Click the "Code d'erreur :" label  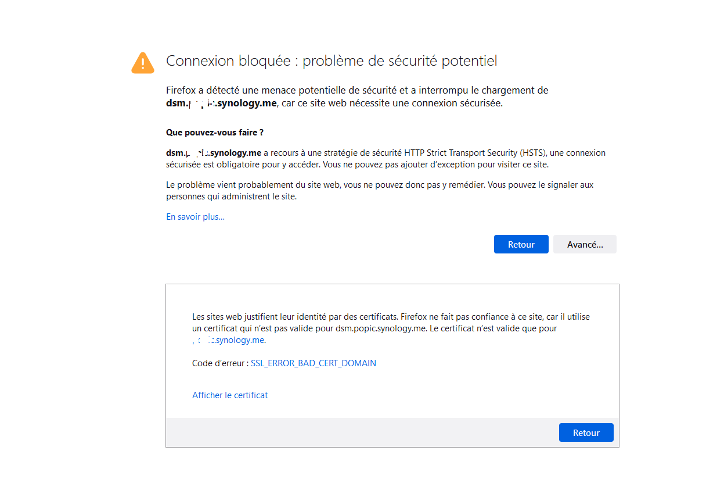click(220, 363)
